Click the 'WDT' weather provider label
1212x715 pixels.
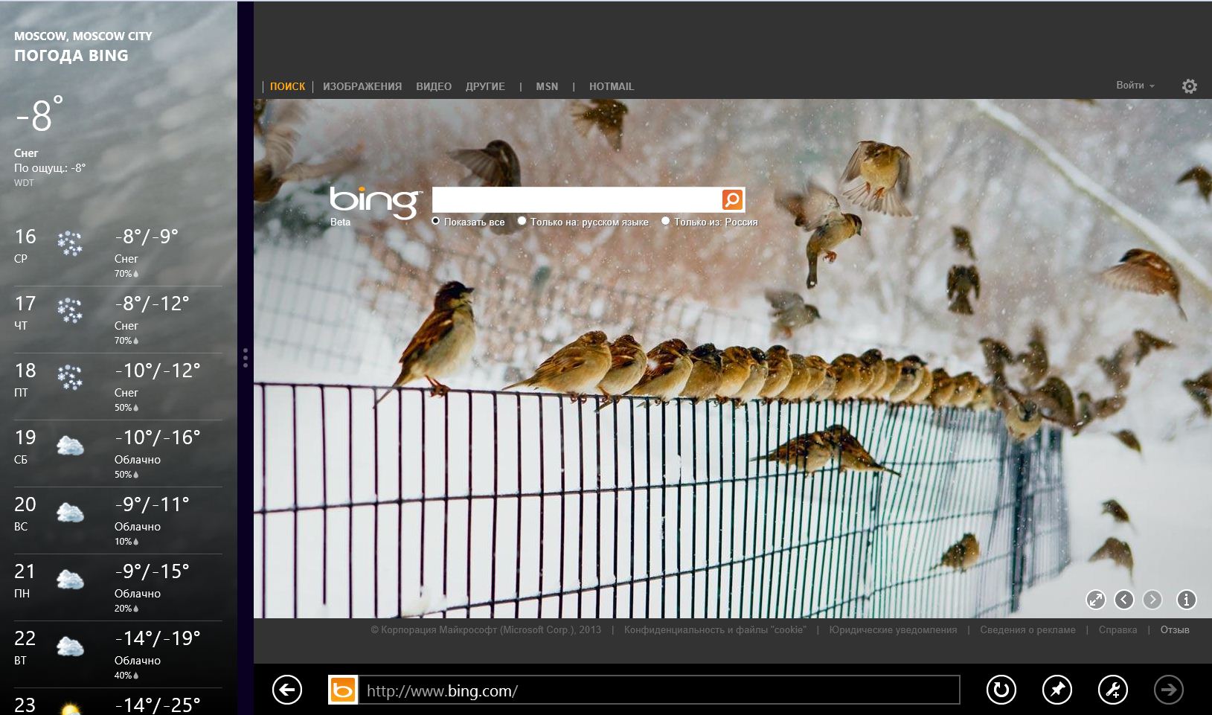point(24,183)
